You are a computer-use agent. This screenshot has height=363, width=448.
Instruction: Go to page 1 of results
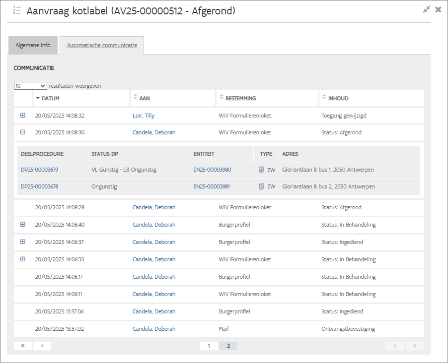point(209,346)
